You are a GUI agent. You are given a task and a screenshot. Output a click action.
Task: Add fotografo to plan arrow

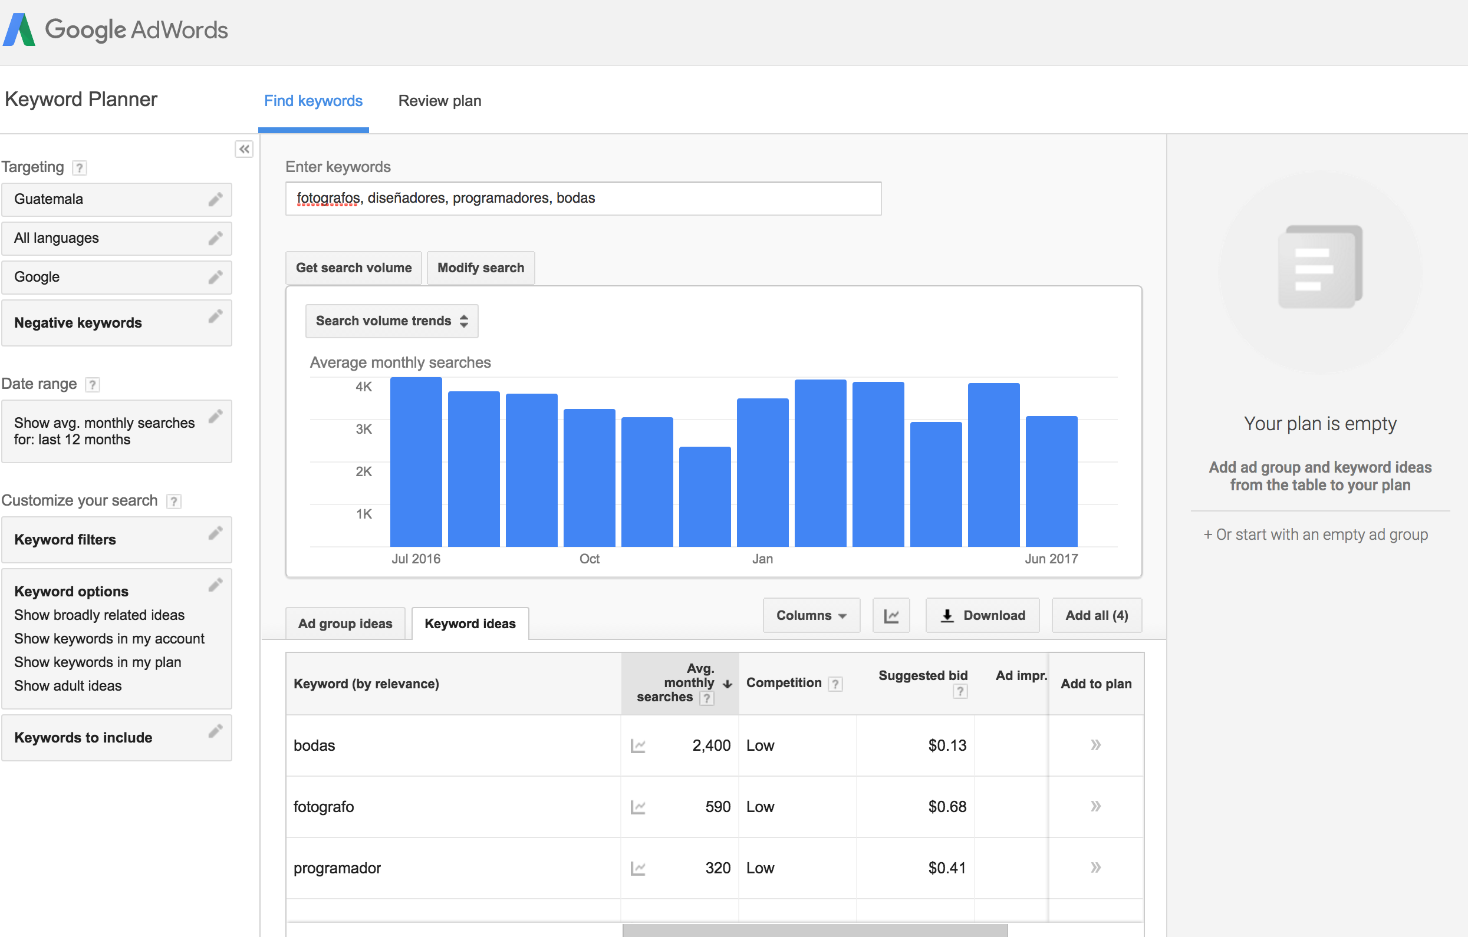(1095, 806)
